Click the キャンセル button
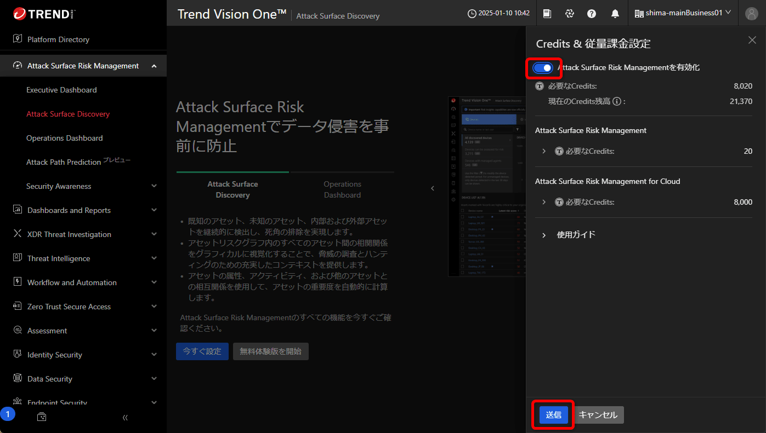Screen dimensions: 766x433 click(x=598, y=415)
